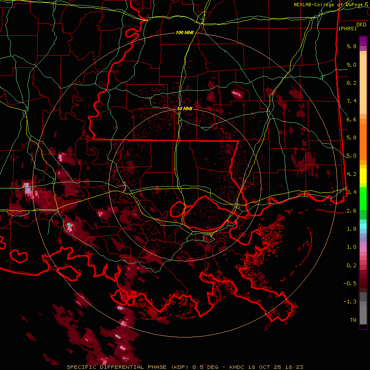Select the 2.6 legend value

[351, 210]
